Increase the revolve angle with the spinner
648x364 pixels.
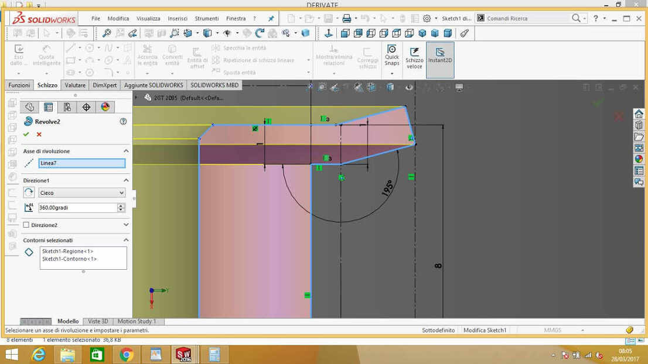click(x=121, y=205)
